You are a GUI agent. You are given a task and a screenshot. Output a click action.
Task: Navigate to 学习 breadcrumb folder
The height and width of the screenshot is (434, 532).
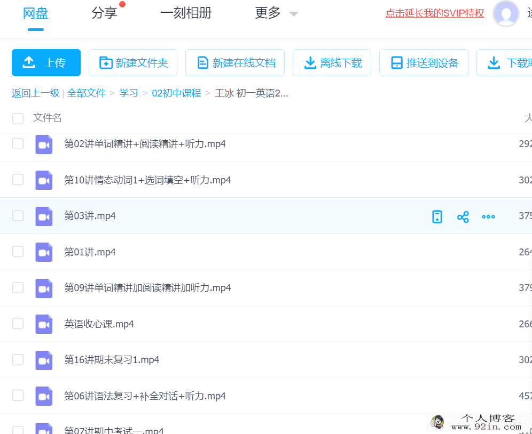[x=129, y=93]
